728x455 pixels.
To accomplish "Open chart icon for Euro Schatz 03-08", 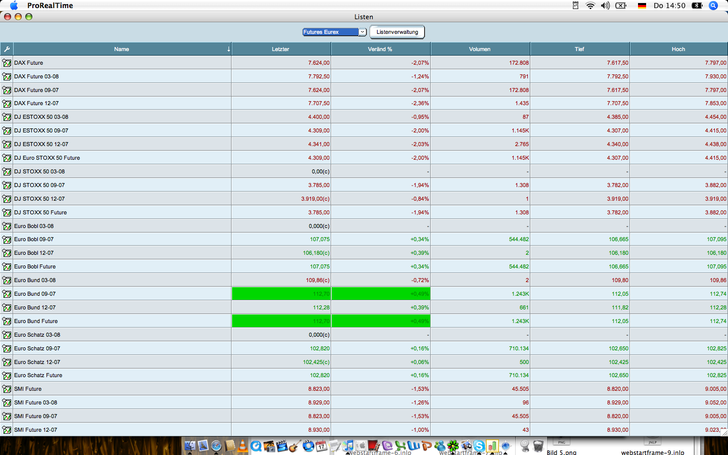I will pos(7,335).
